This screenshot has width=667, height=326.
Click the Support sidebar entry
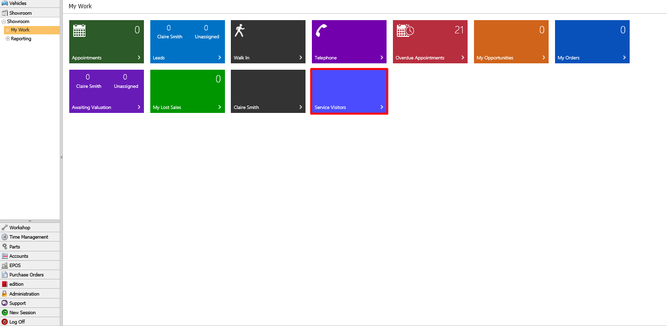point(30,303)
